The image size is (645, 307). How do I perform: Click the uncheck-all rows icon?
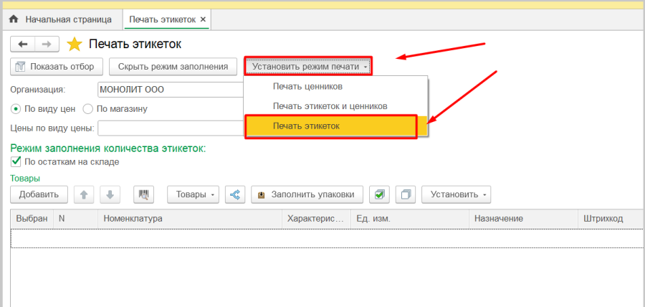pos(406,194)
